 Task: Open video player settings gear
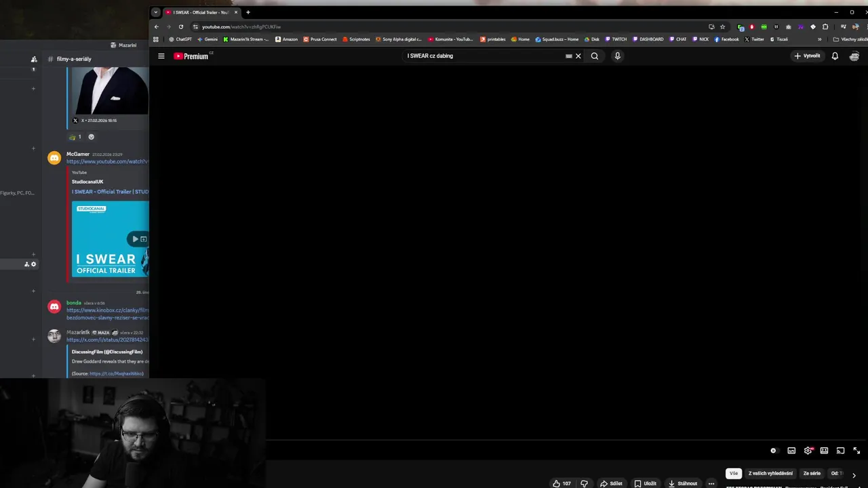[x=808, y=451]
